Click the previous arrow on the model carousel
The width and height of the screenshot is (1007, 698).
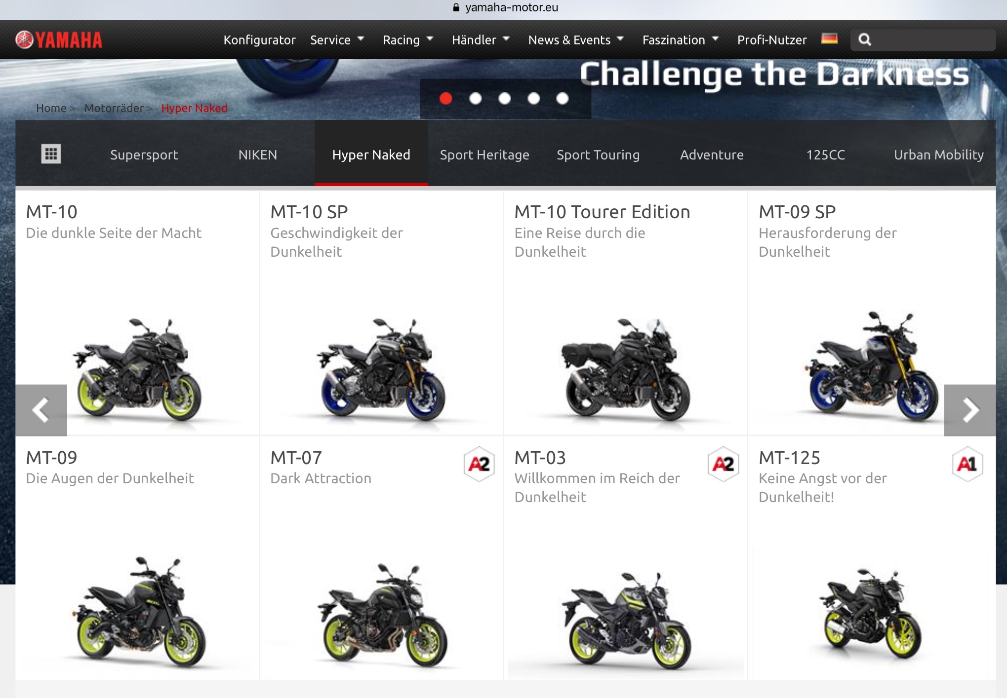41,410
